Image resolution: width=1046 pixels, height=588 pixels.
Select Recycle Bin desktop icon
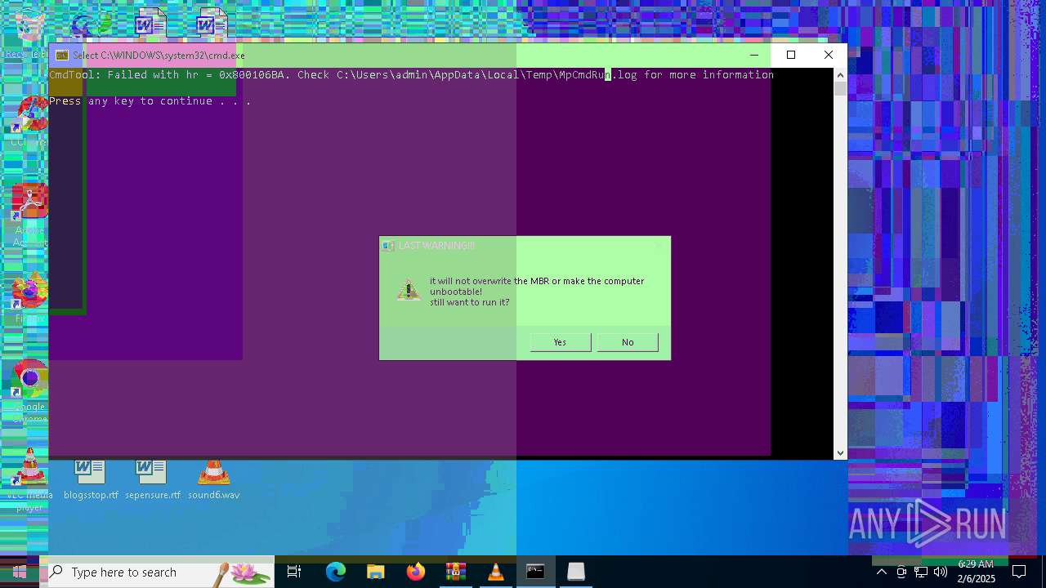pos(28,34)
